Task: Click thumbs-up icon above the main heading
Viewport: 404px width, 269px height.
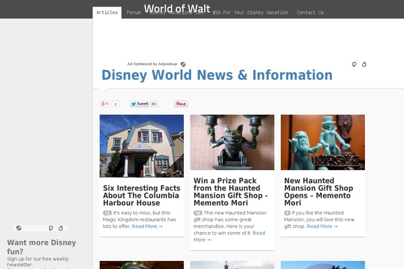Action: [364, 64]
